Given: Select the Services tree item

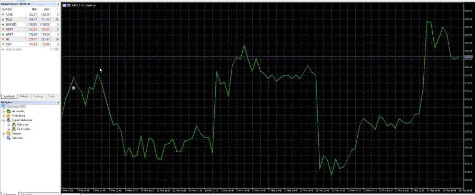Looking at the screenshot, I should 17,138.
